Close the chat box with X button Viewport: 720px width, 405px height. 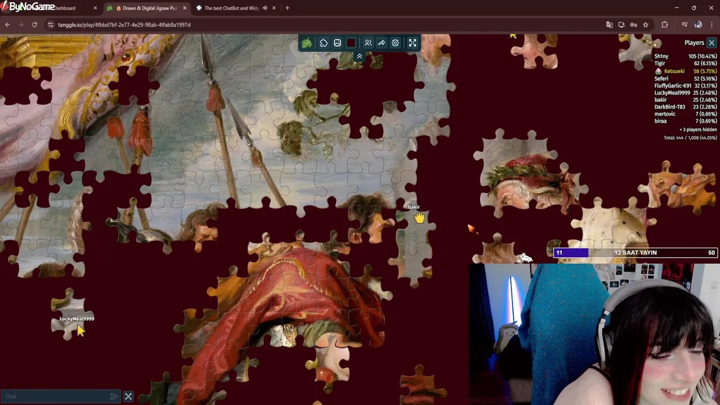(128, 397)
